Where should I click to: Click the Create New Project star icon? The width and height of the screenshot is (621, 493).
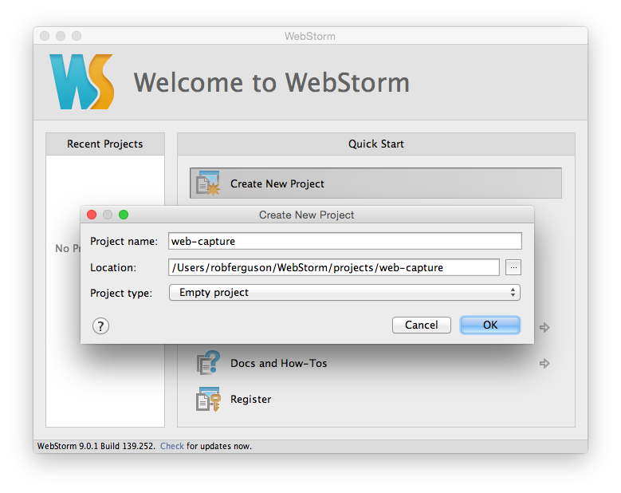208,183
